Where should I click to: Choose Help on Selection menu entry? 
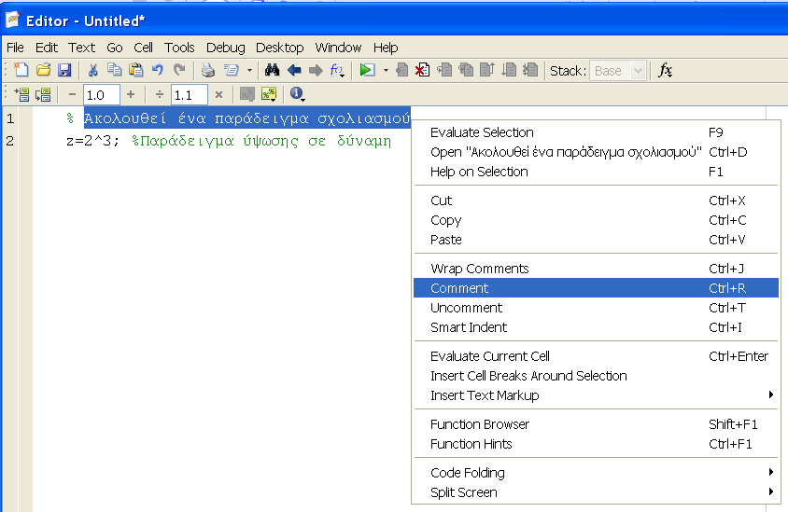point(596,172)
